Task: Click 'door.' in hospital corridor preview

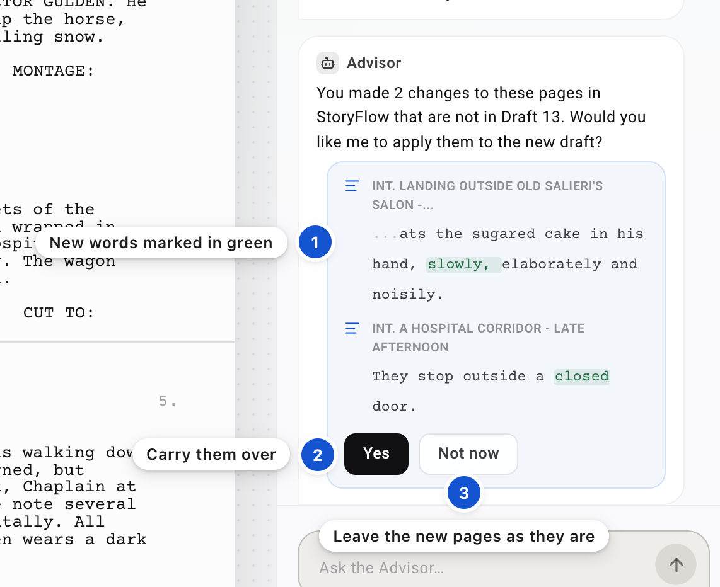Action: pos(394,407)
